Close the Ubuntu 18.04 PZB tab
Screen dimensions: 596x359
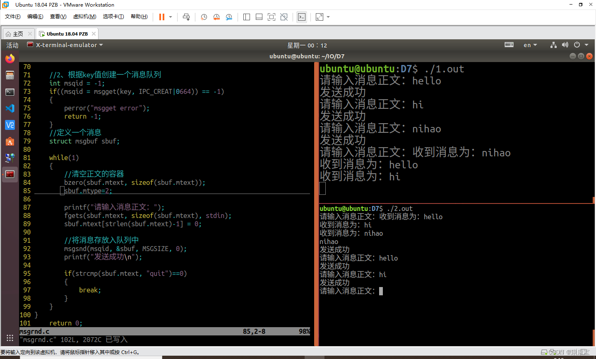[94, 34]
